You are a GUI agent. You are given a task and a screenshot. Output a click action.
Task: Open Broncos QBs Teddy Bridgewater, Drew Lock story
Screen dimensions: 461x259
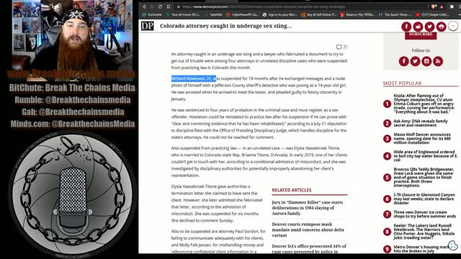(x=424, y=178)
